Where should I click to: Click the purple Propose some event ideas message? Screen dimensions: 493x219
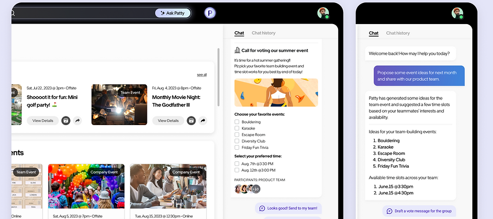tap(419, 76)
